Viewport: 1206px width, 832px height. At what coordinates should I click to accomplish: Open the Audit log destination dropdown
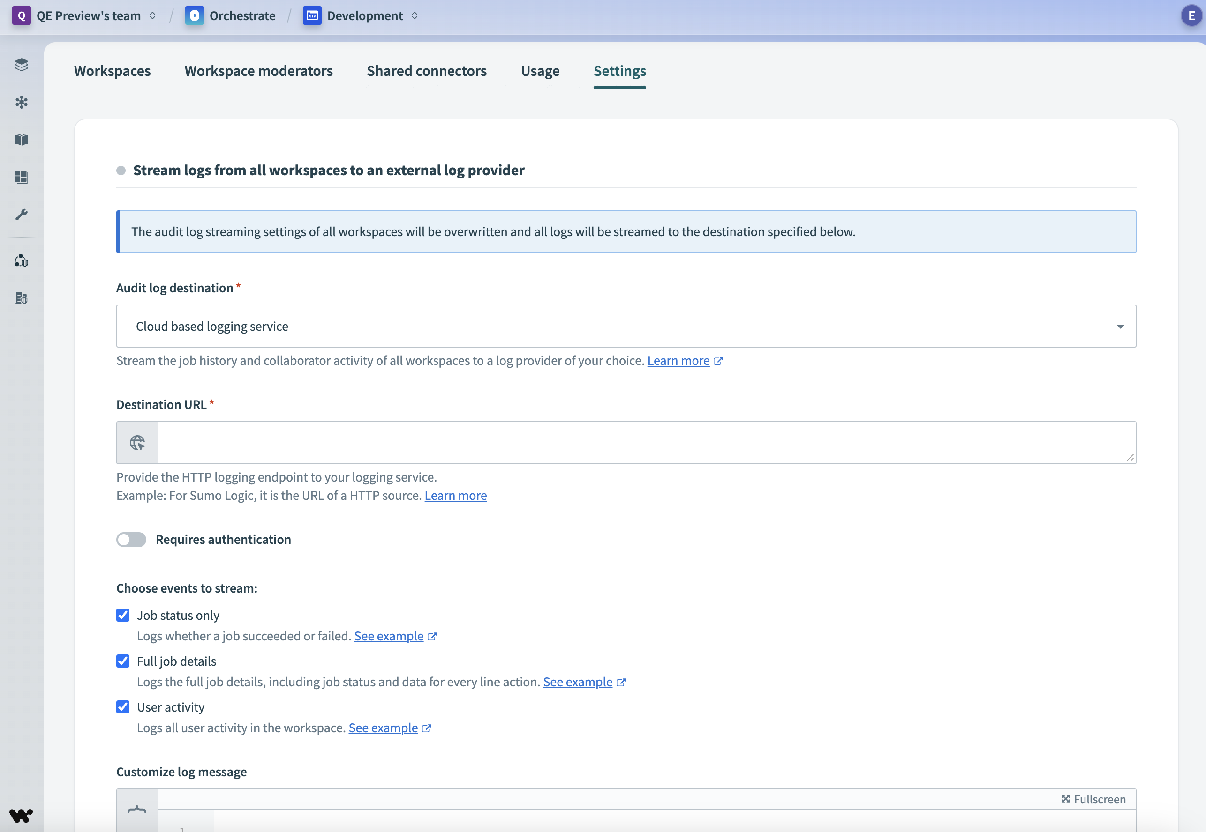click(626, 327)
